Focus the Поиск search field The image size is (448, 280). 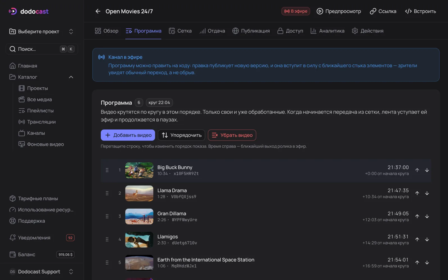tap(42, 49)
